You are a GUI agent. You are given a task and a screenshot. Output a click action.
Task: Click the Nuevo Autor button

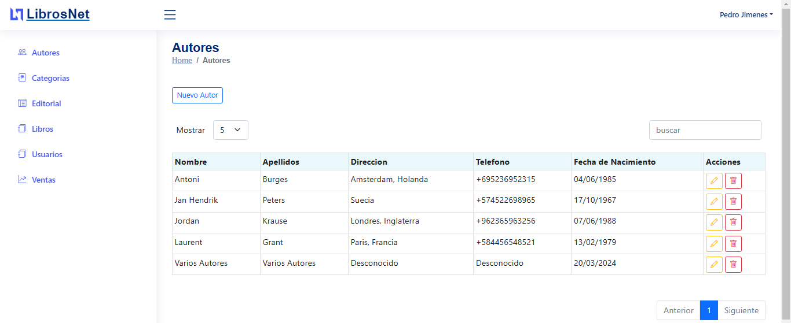point(197,95)
